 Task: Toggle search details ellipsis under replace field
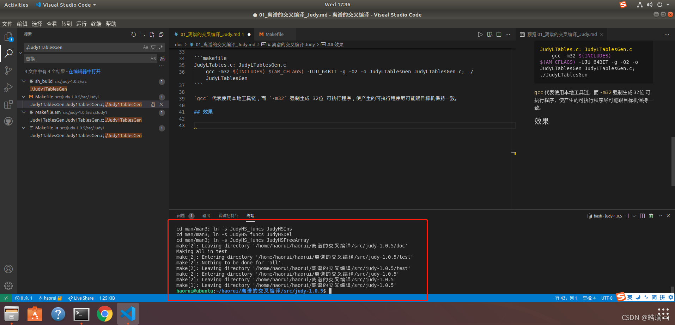pyautogui.click(x=162, y=66)
